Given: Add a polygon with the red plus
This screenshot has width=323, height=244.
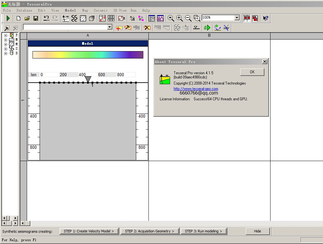Looking at the screenshot, I should [x=119, y=28].
